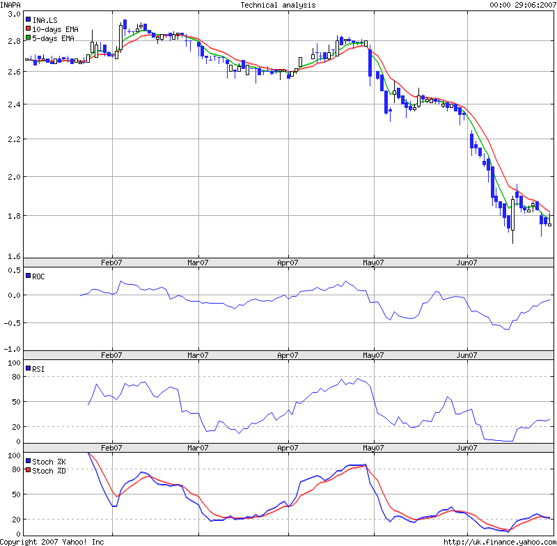Toggle the 10-days EMA overlay visibility
This screenshot has height=546, width=557.
click(x=29, y=29)
